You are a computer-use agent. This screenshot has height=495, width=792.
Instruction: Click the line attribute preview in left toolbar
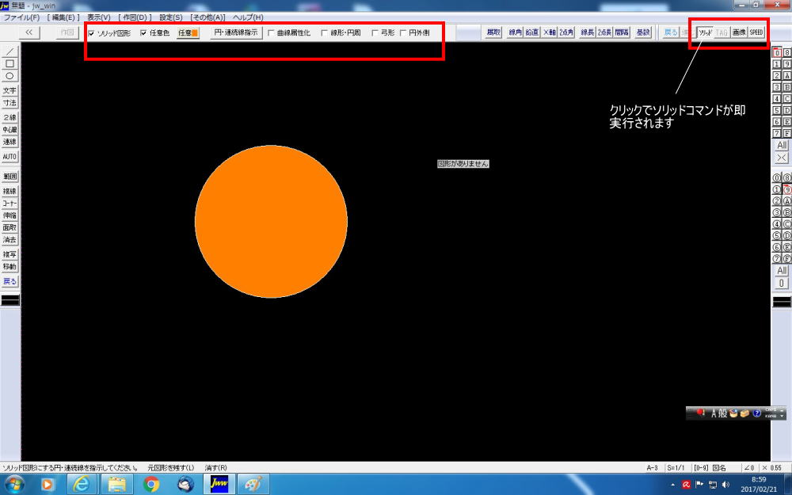[10, 300]
